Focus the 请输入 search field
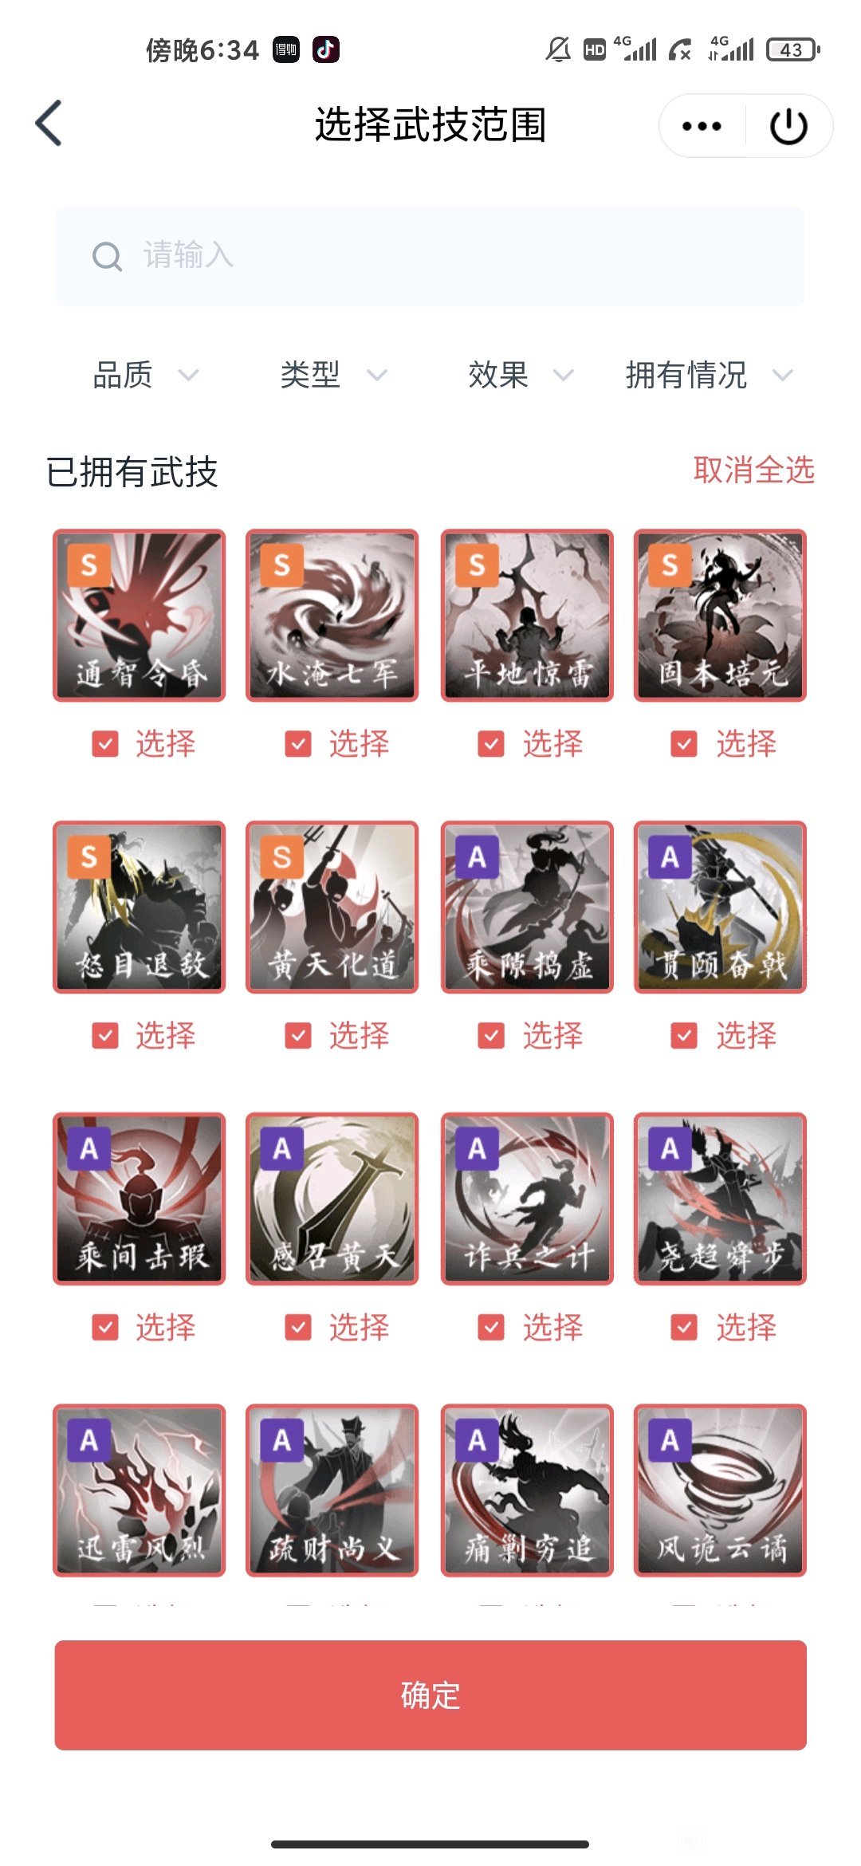The image size is (861, 1866). coord(430,257)
